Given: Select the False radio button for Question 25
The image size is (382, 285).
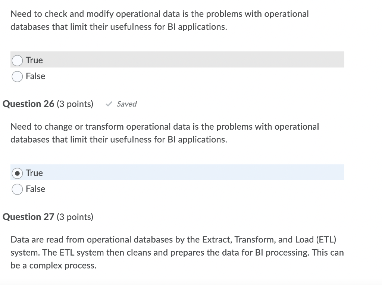Looking at the screenshot, I should 17,76.
